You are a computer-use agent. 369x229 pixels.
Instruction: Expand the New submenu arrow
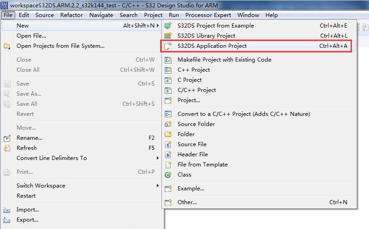158,25
